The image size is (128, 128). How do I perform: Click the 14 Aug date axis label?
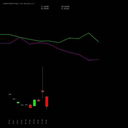[x=42, y=122]
